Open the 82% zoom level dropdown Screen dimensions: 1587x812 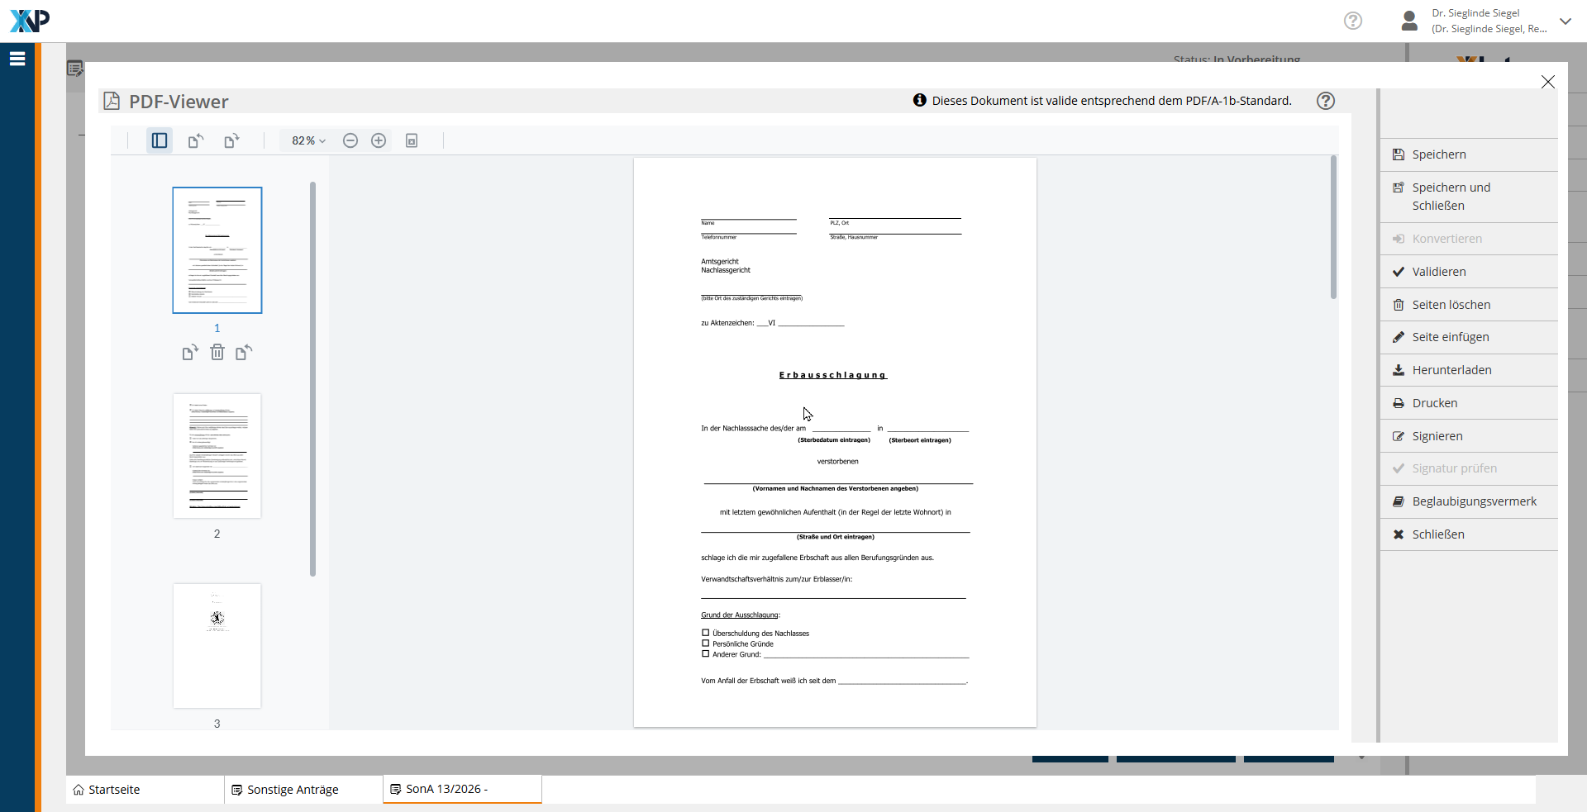308,140
